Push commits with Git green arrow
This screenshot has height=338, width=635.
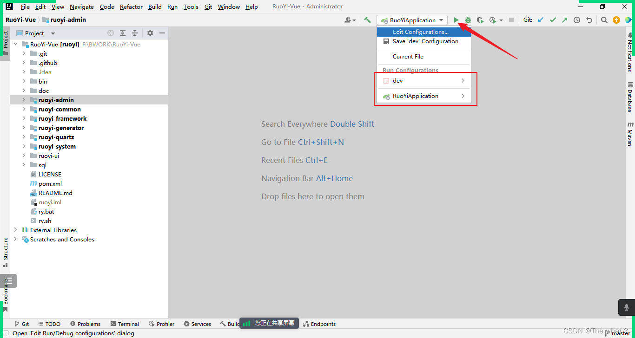coord(564,20)
